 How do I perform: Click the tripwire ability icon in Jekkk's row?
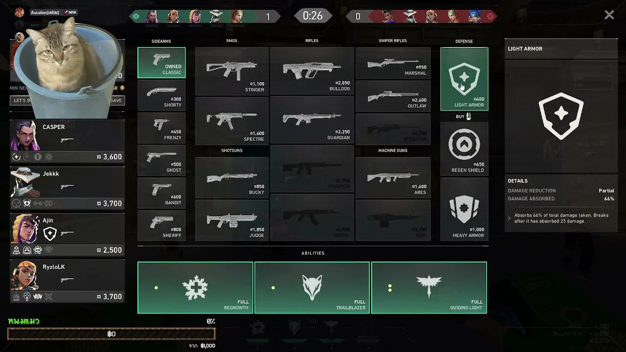coord(38,203)
